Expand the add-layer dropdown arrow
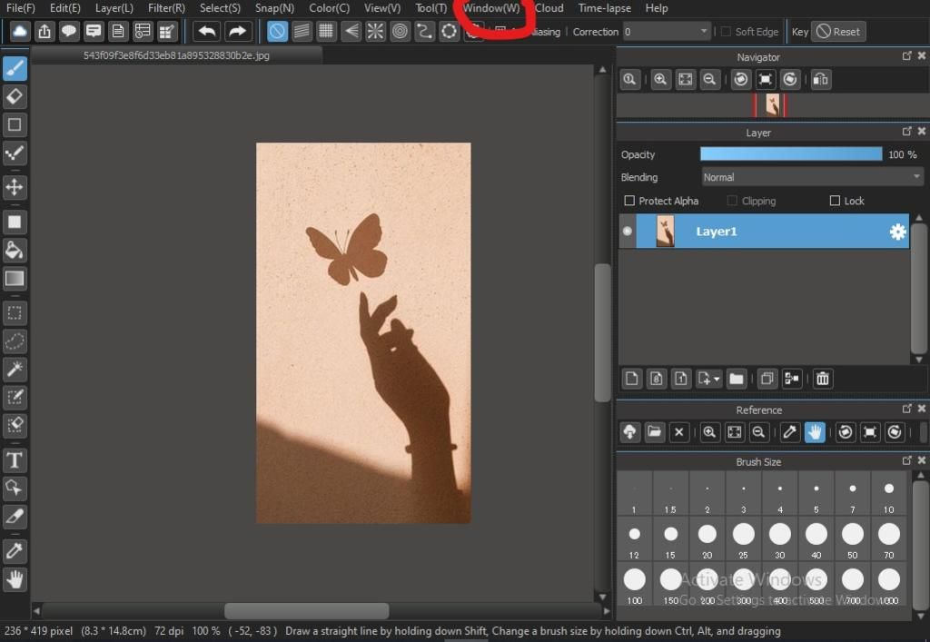Screen dimensions: 930x642 pos(717,379)
